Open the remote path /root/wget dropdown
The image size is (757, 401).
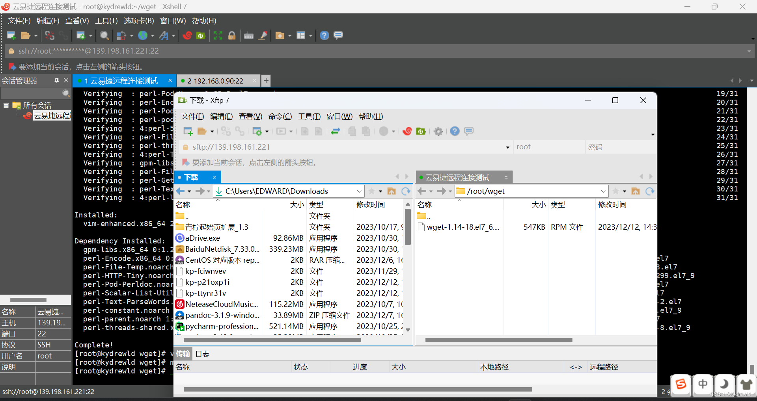[604, 191]
